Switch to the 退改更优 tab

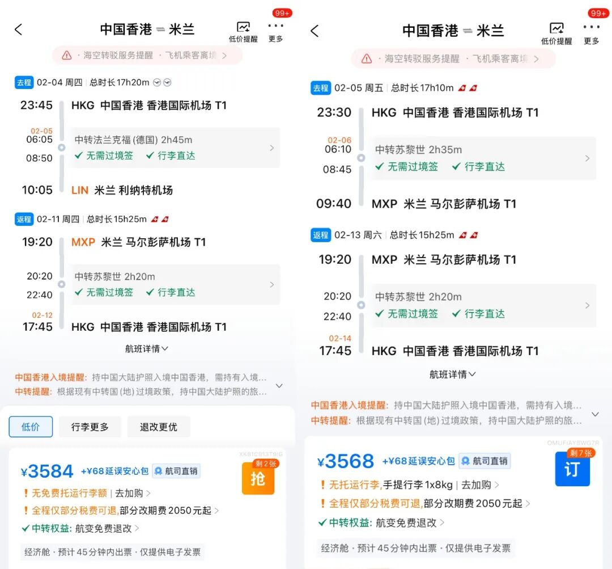[x=159, y=427]
